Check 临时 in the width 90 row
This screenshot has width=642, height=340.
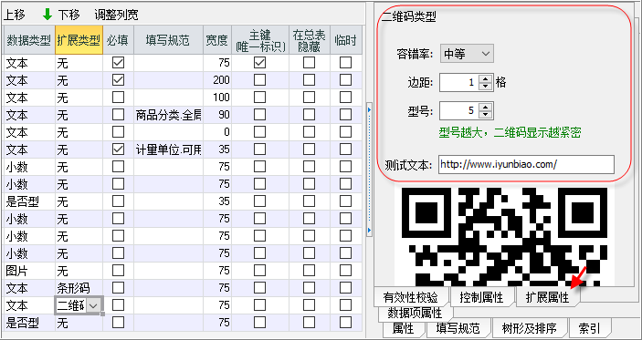[345, 115]
